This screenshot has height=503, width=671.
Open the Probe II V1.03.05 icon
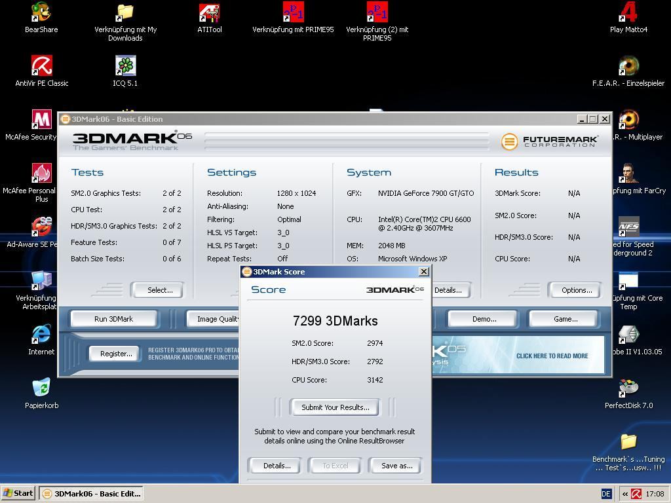(628, 334)
